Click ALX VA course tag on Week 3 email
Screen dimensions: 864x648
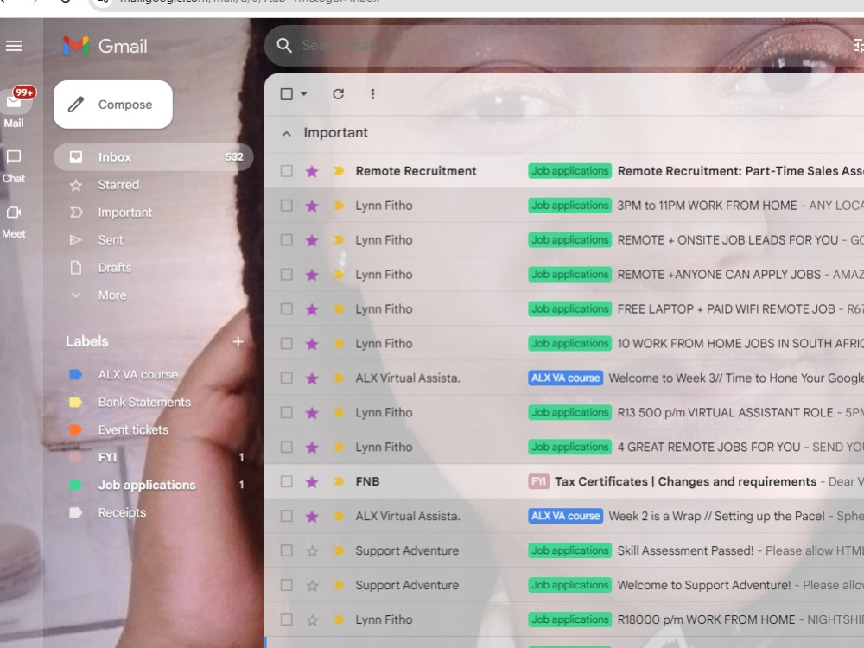(565, 378)
